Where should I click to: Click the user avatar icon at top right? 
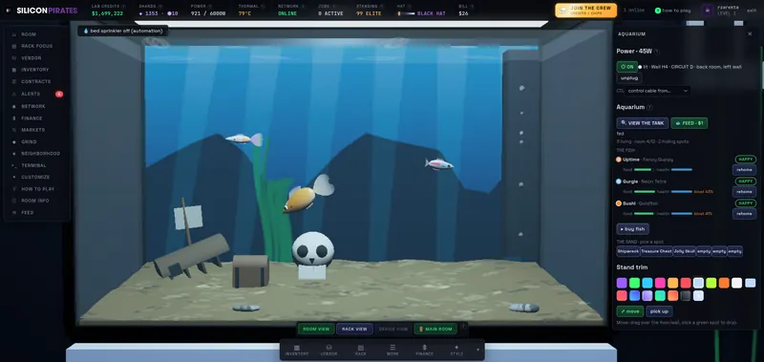point(708,11)
